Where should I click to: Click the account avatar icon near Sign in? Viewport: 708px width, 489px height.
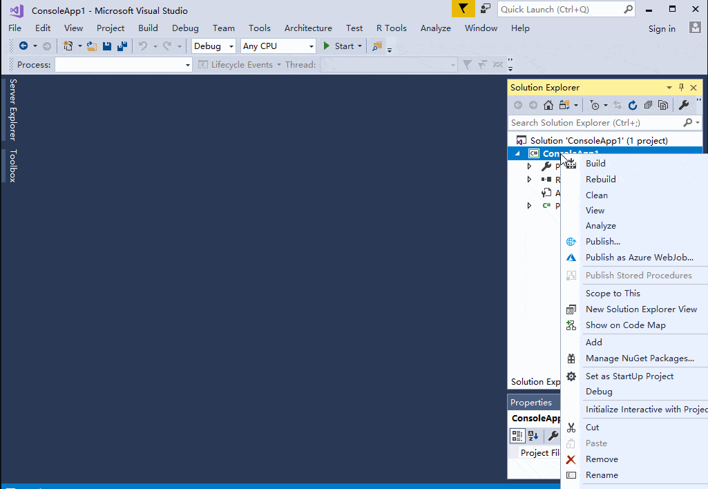click(695, 28)
